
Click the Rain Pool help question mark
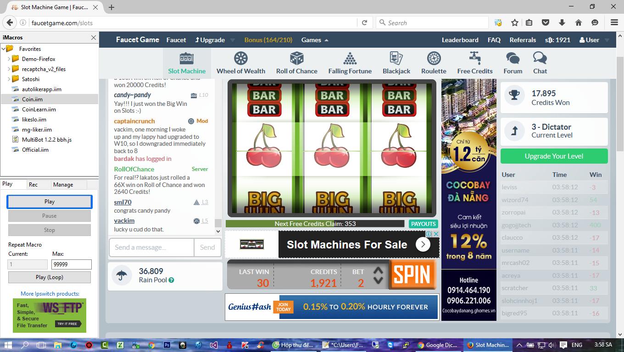click(171, 280)
